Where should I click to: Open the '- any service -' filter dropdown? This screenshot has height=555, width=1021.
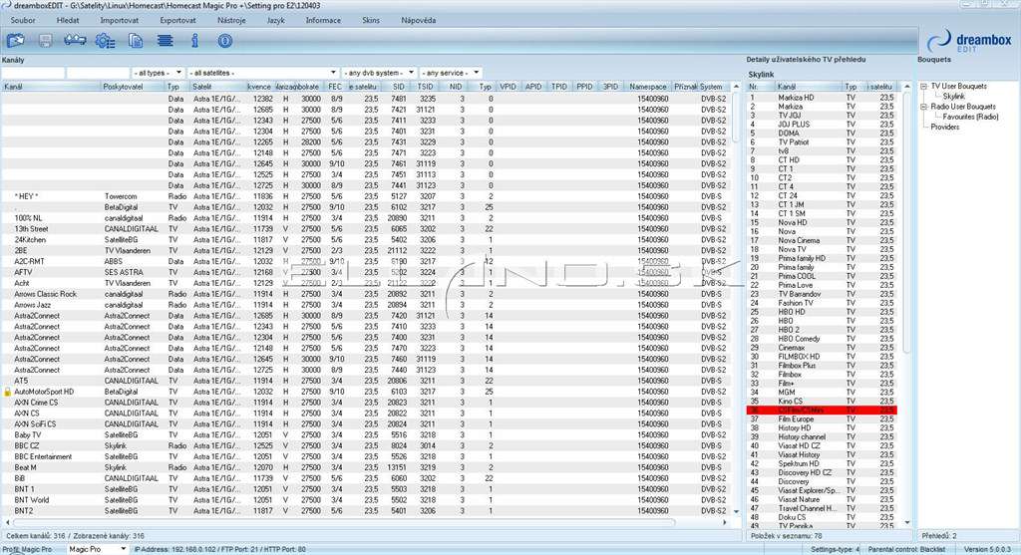tap(451, 73)
